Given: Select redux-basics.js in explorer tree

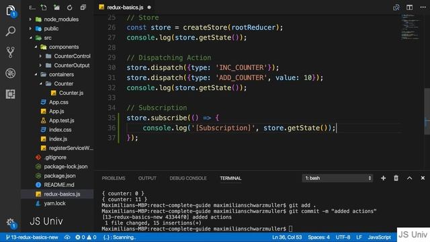Looking at the screenshot, I should click(57, 194).
